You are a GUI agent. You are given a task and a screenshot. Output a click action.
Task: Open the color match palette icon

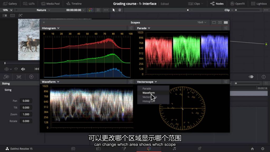click(x=19, y=77)
